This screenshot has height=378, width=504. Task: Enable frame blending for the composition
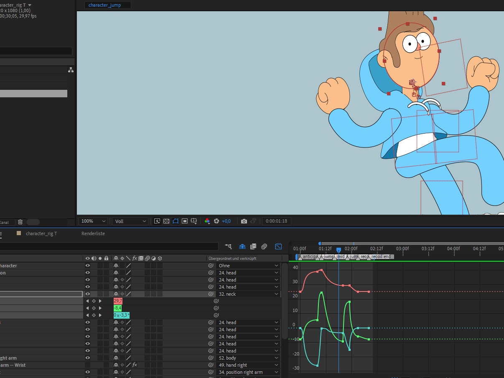253,246
